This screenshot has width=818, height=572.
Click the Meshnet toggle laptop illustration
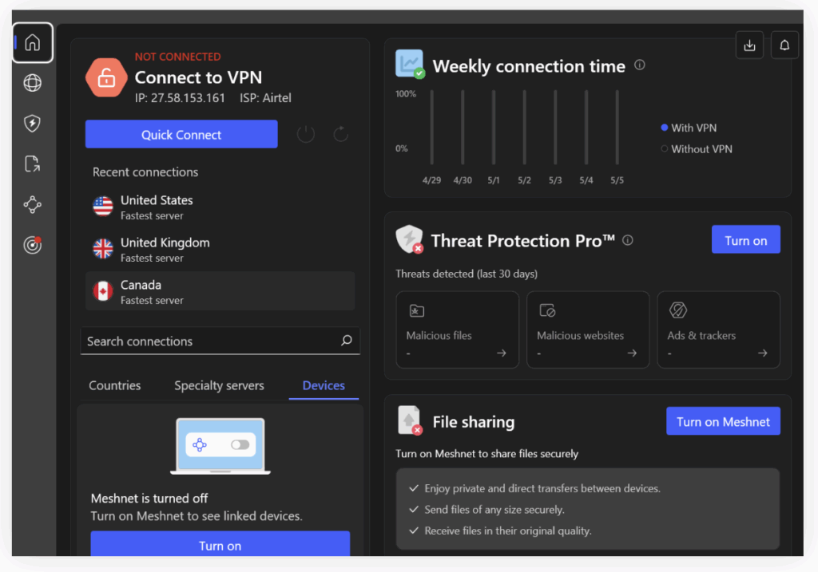coord(220,446)
